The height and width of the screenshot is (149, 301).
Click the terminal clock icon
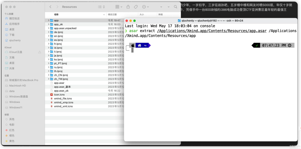290,45
